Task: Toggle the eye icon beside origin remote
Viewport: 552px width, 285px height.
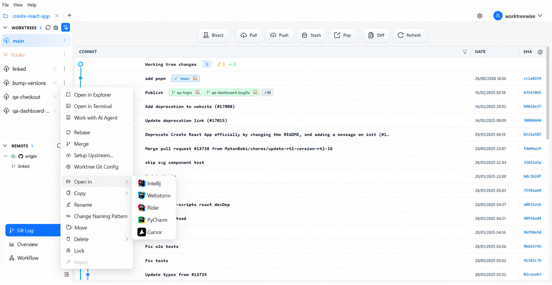Action: click(x=13, y=156)
